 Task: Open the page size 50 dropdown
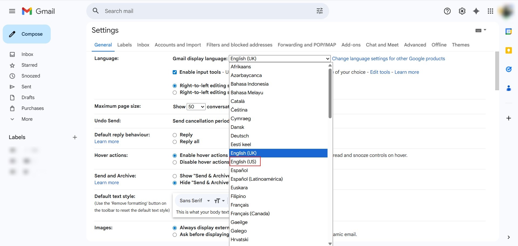point(196,107)
